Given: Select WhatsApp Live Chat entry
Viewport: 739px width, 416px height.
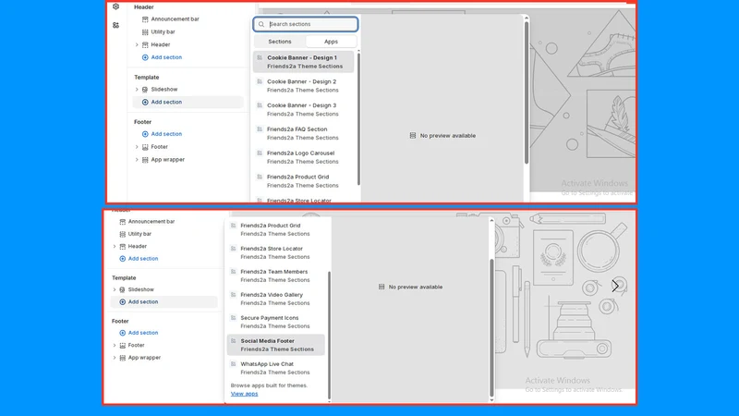Looking at the screenshot, I should (x=276, y=368).
